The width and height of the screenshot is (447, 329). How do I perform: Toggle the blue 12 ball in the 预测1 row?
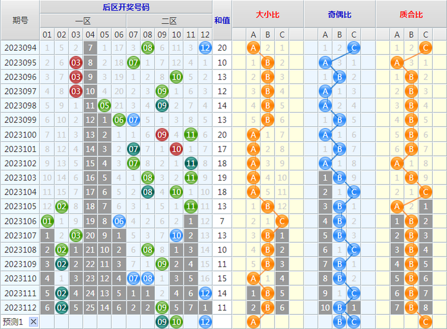click(205, 322)
